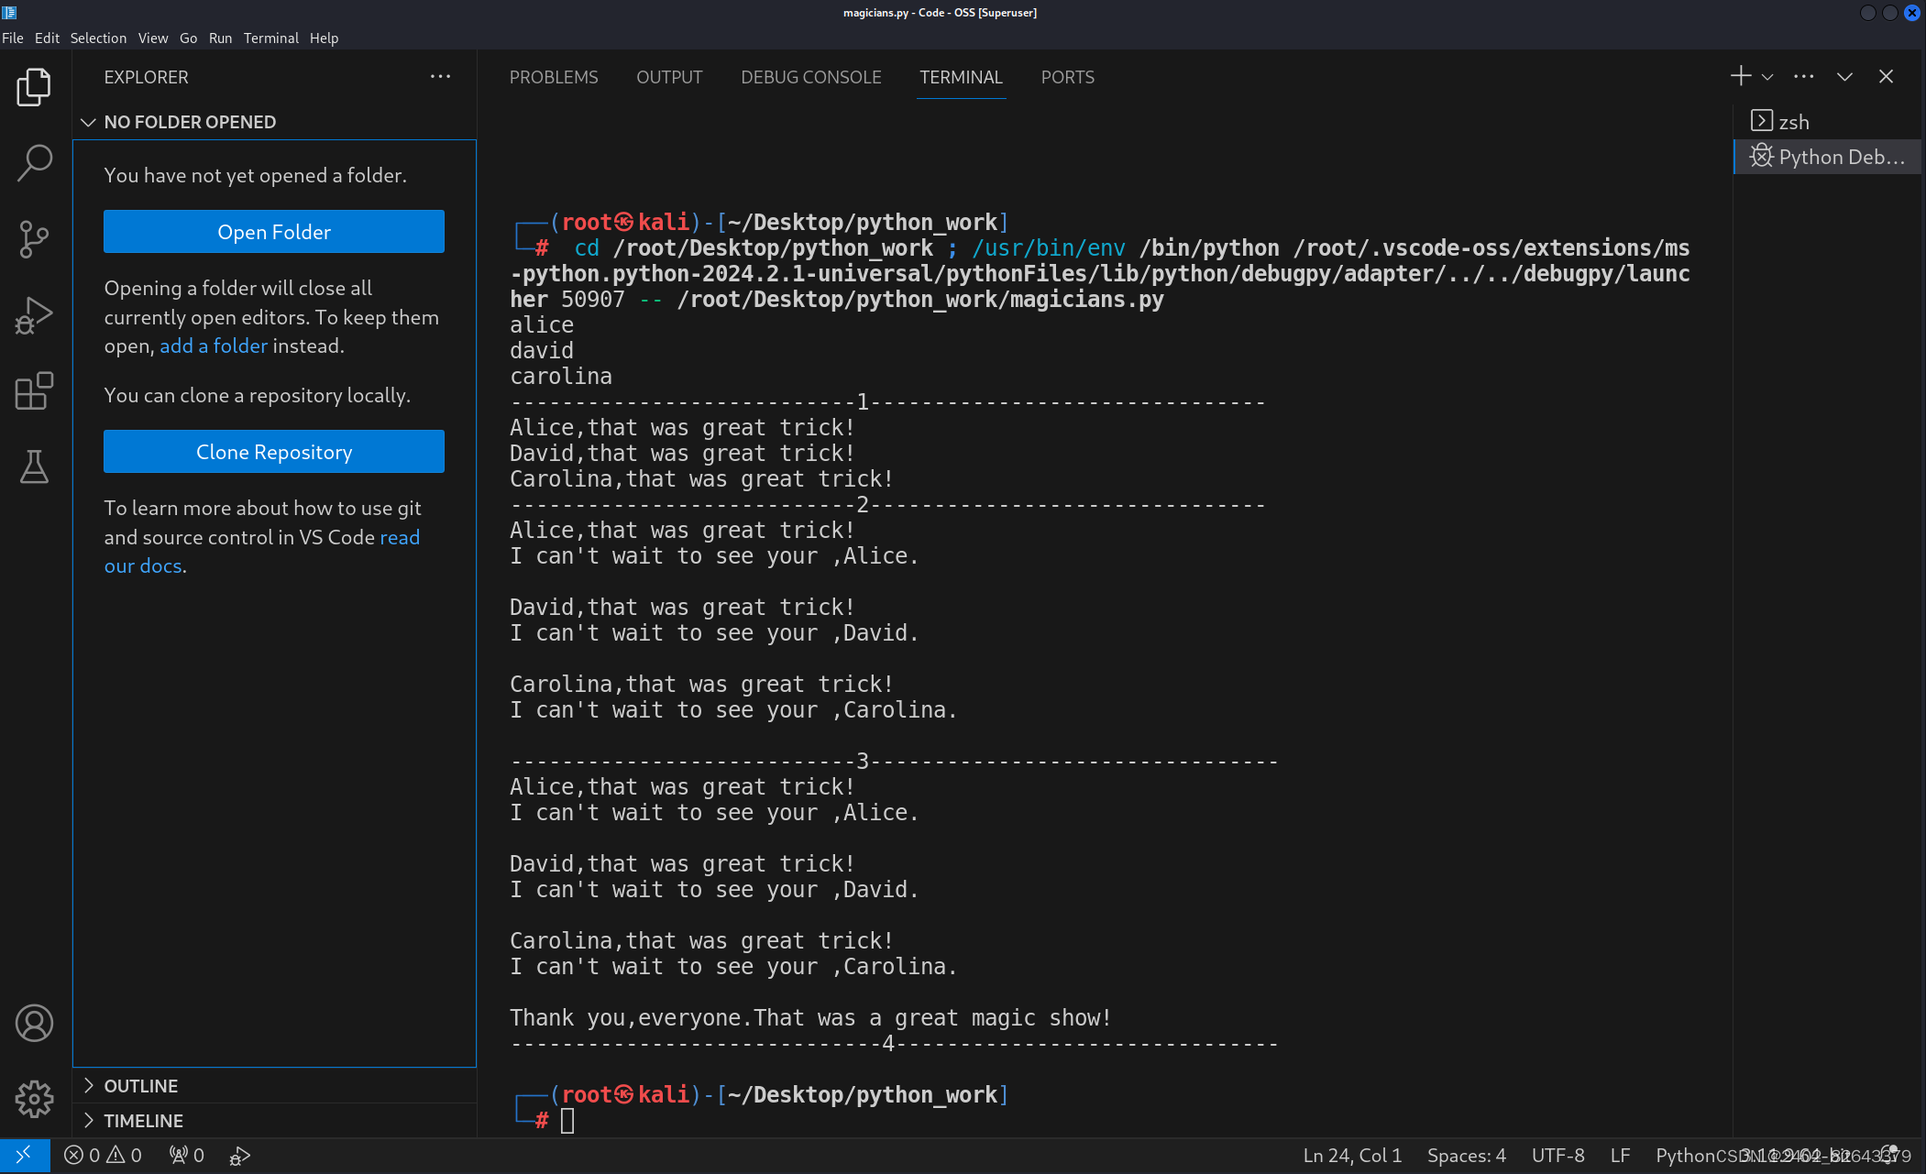
Task: Maximize the panel with chevron icon
Action: (1844, 77)
